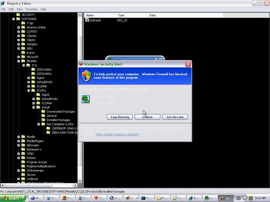The height and width of the screenshot is (202, 270).
Task: Click the ICQ flower tray icon
Action: pyautogui.click(x=250, y=198)
